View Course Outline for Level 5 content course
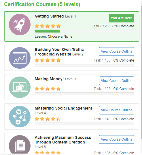The height and width of the screenshot is (155, 142). click(117, 139)
